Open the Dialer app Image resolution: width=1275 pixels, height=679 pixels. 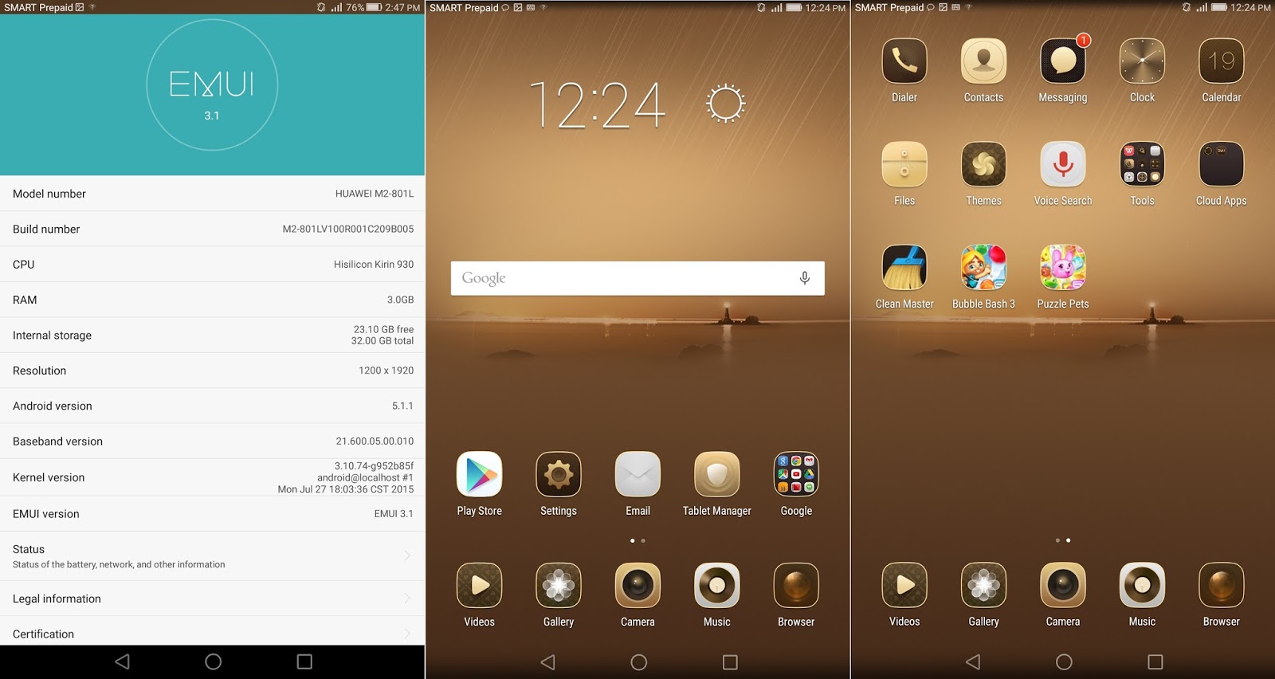904,61
